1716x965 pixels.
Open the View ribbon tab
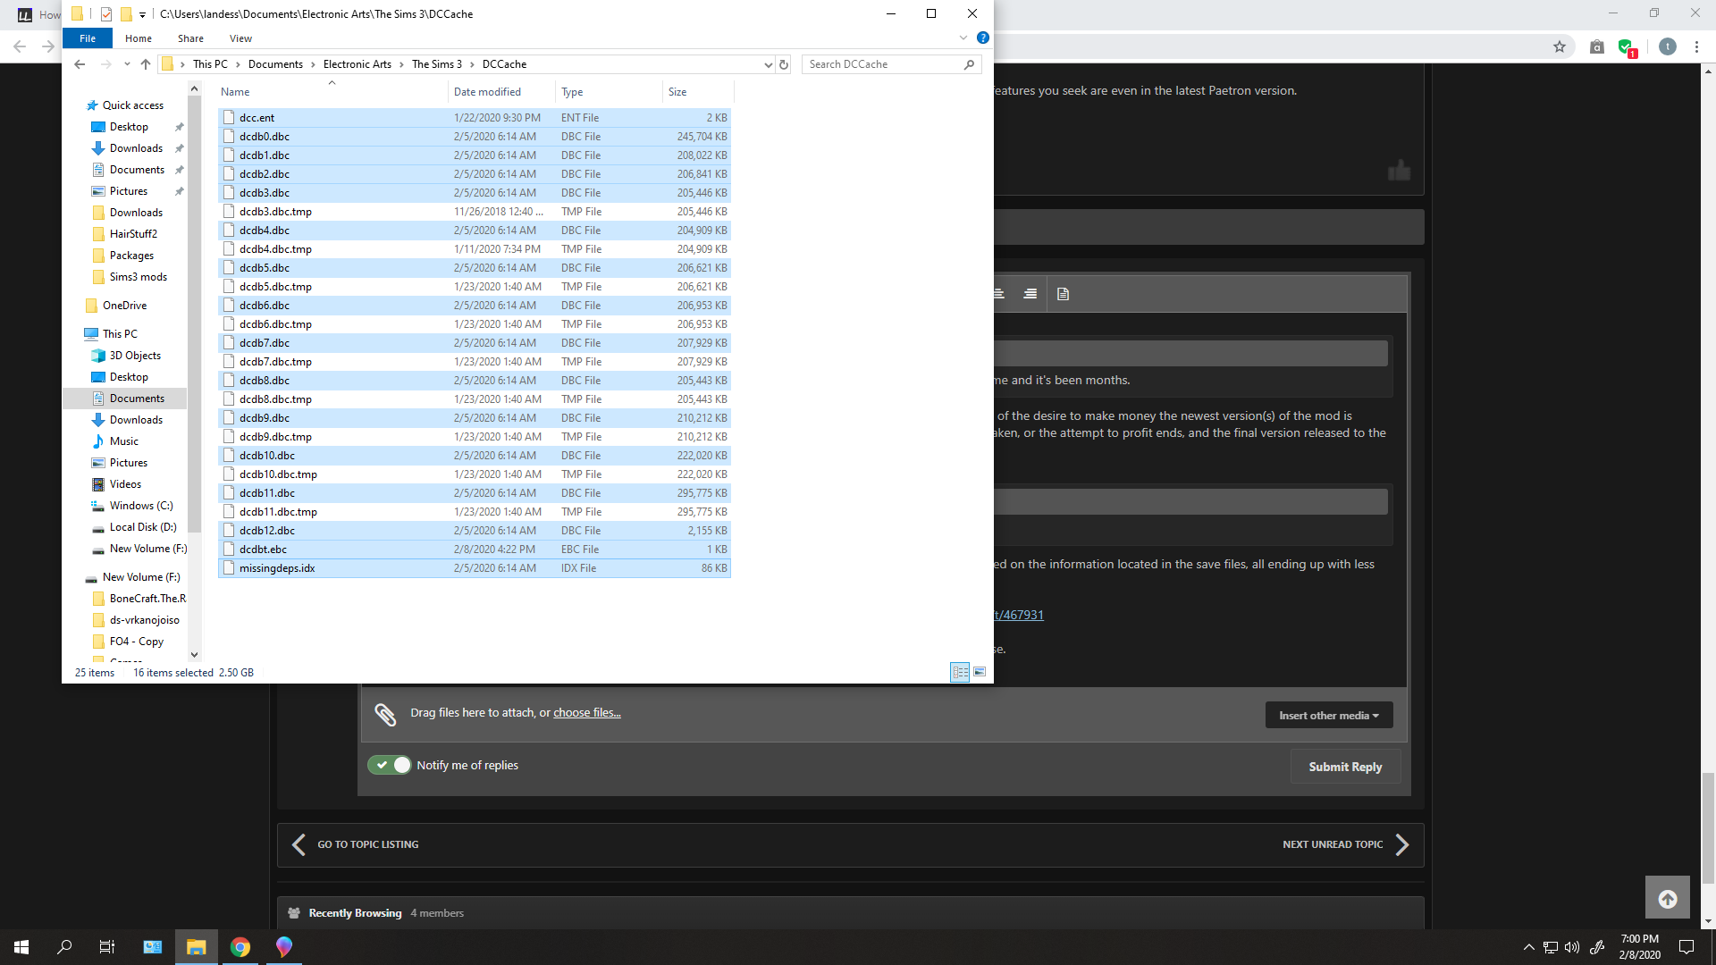click(240, 38)
